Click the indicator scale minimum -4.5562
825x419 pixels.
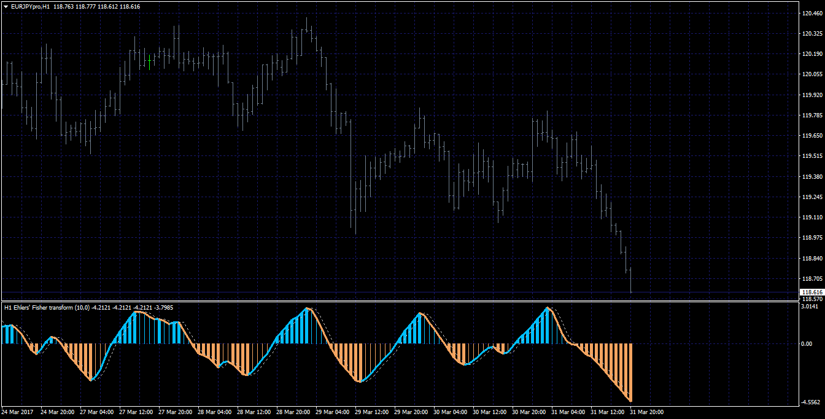[x=810, y=402]
